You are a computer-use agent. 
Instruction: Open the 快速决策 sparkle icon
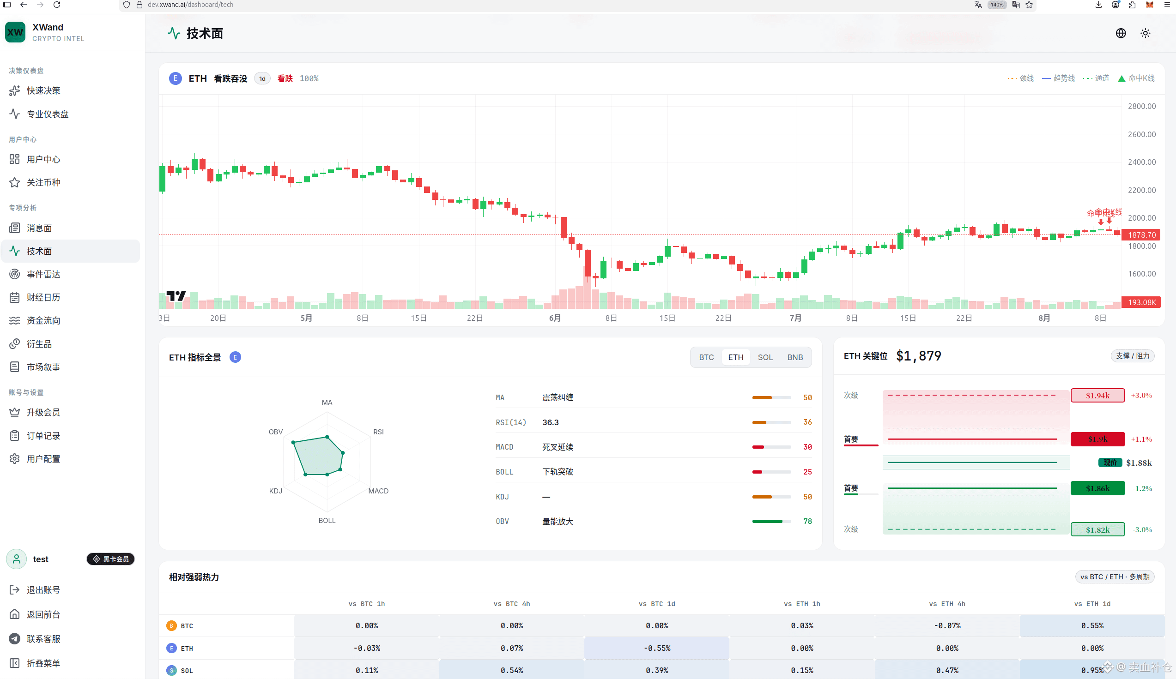[14, 90]
